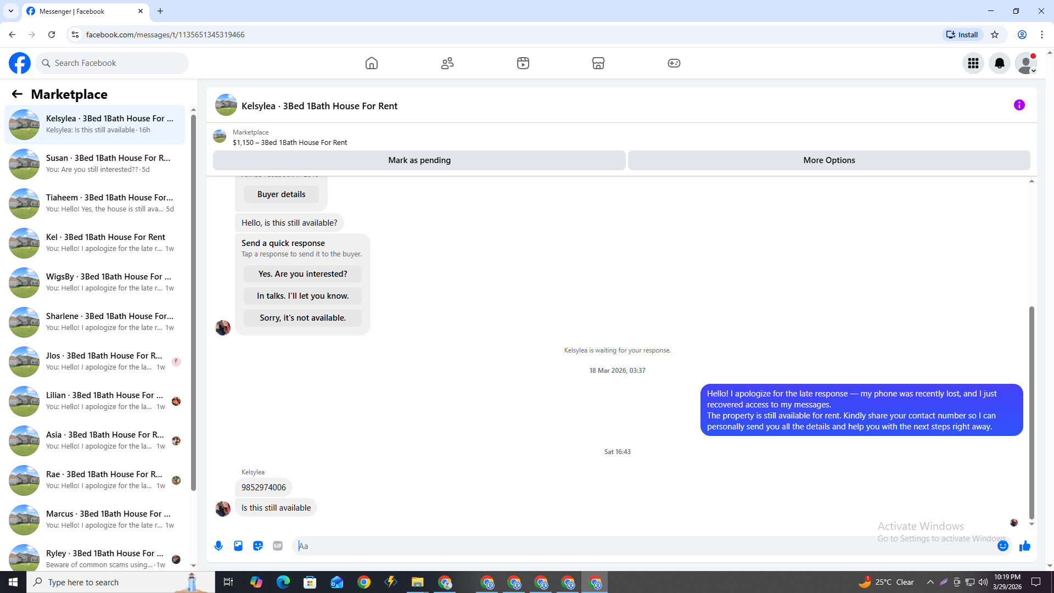Image resolution: width=1054 pixels, height=593 pixels.
Task: Open File Explorer on the taskbar
Action: tap(418, 582)
